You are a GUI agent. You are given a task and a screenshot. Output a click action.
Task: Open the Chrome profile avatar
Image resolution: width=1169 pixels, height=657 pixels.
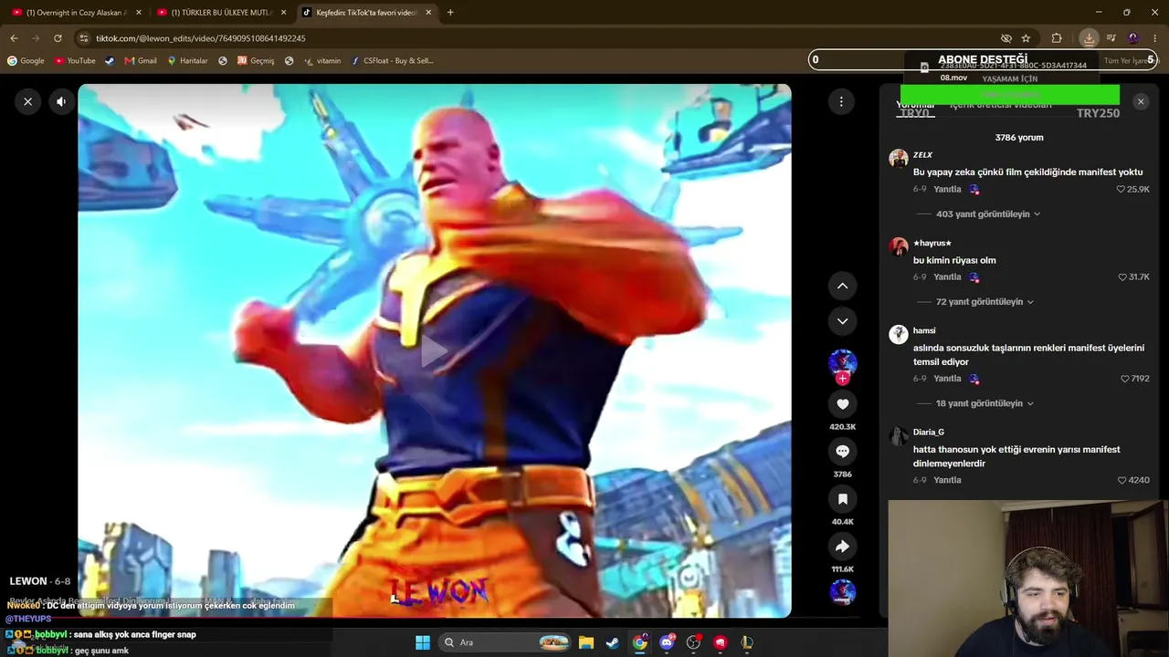point(1133,38)
